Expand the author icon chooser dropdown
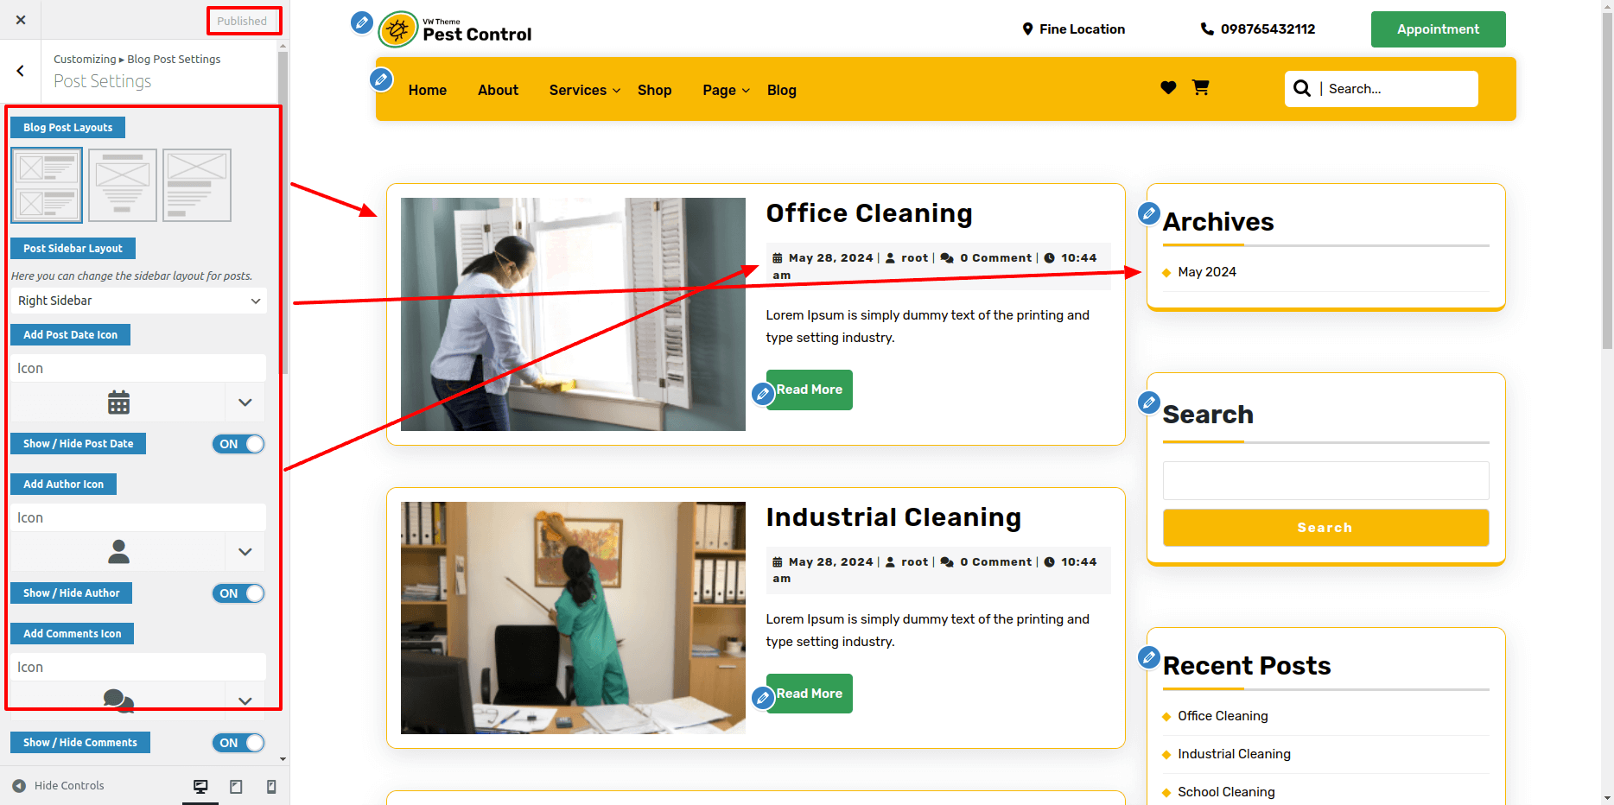The height and width of the screenshot is (805, 1614). (245, 552)
